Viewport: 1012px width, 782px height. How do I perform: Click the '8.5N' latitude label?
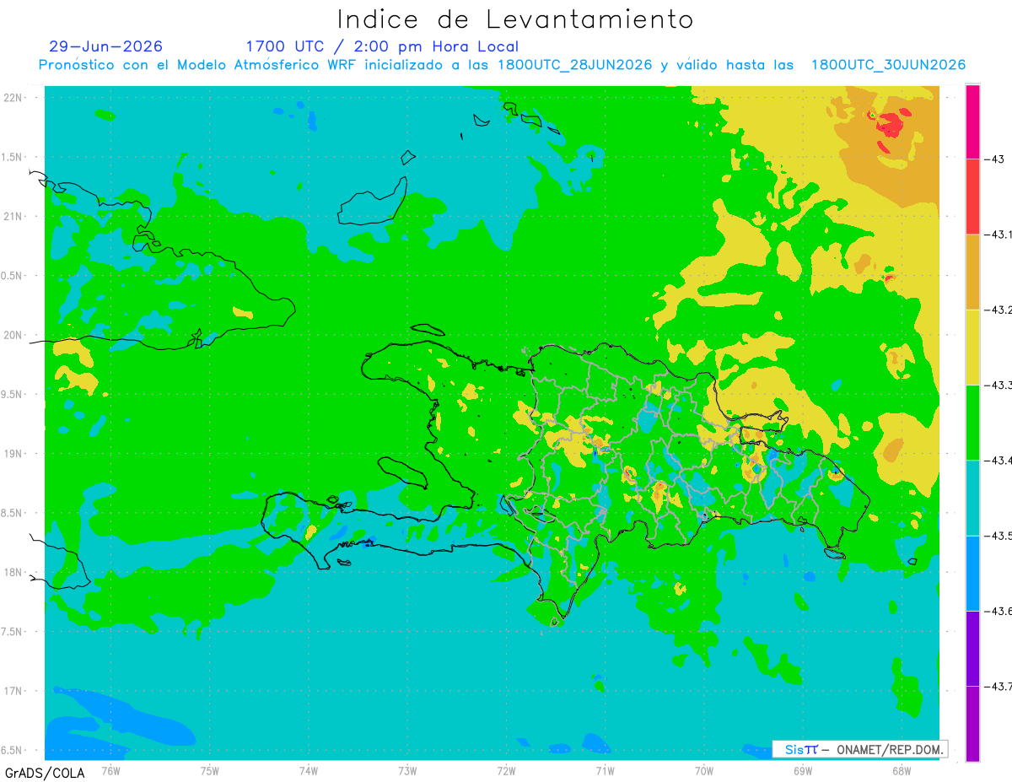pyautogui.click(x=13, y=513)
